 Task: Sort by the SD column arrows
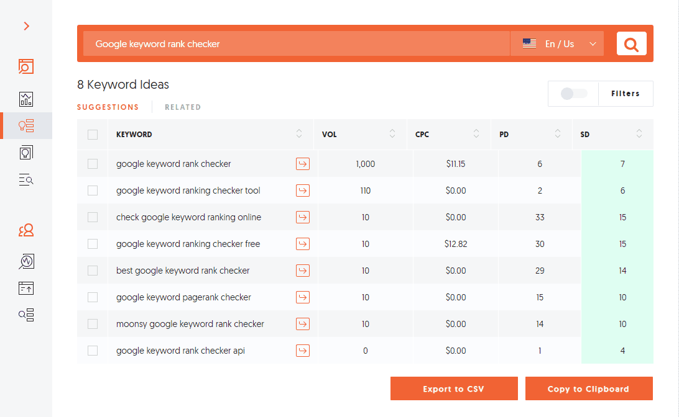(x=639, y=133)
